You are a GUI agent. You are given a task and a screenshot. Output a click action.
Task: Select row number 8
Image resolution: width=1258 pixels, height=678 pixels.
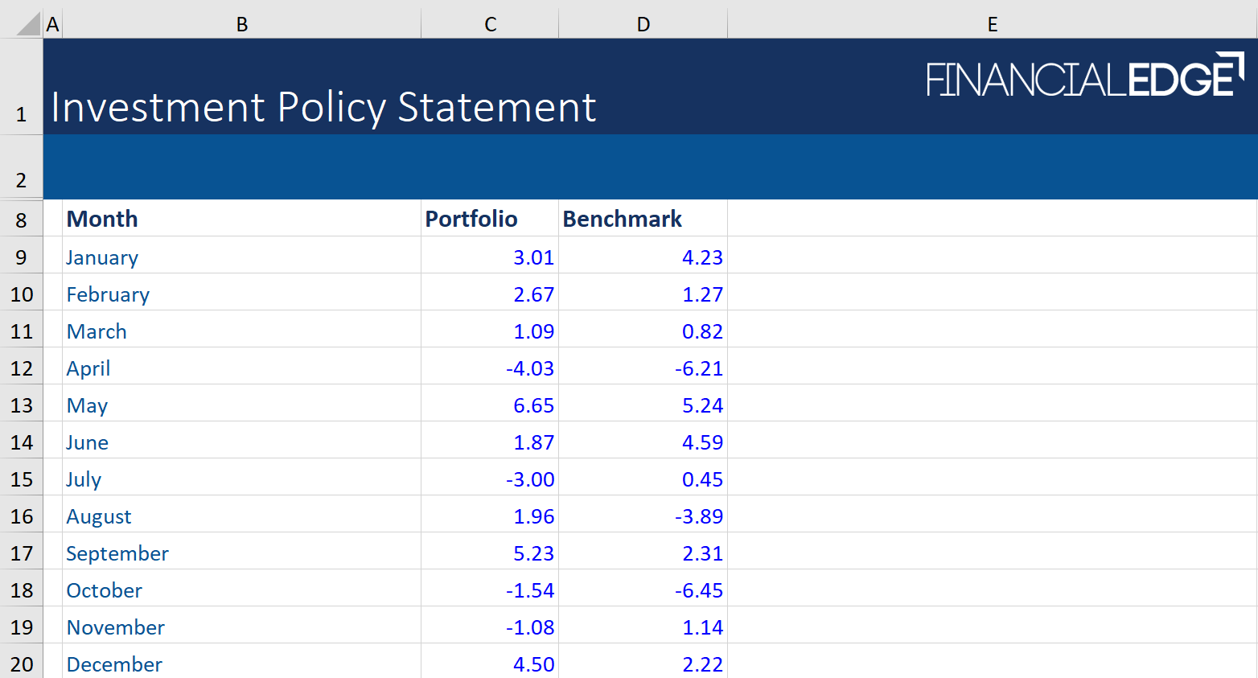pyautogui.click(x=21, y=219)
